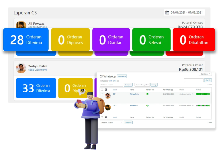
Task: Click the gray R schedule badge in the CS 2 row
Action: point(201,105)
